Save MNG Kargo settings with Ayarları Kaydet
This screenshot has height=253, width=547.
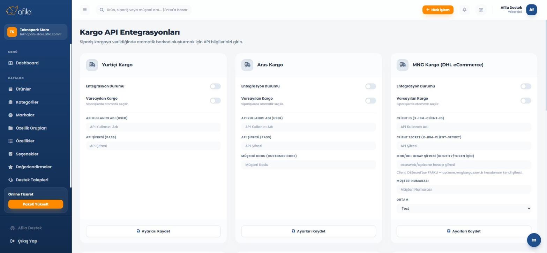coord(464,231)
